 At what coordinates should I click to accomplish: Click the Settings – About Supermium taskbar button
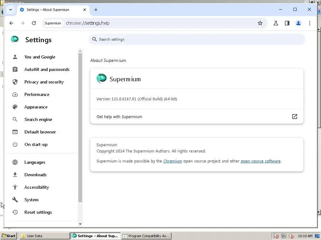point(95,236)
